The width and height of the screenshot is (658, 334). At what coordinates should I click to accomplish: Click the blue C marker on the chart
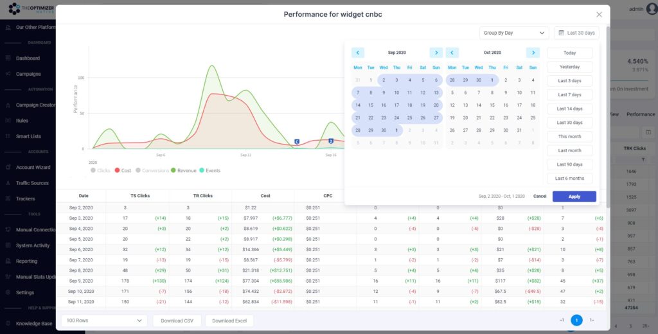pos(297,142)
